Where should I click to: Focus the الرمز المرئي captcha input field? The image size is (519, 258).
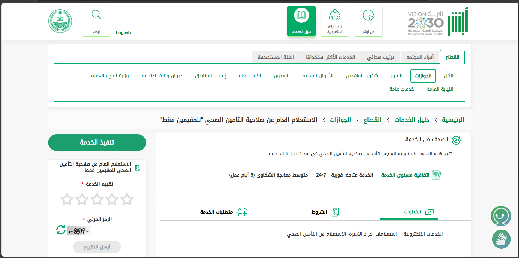(x=116, y=231)
